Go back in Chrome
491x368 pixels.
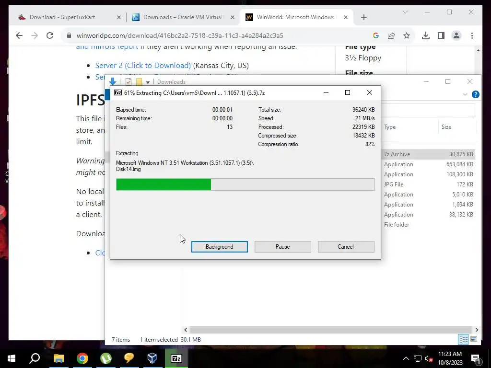click(19, 35)
